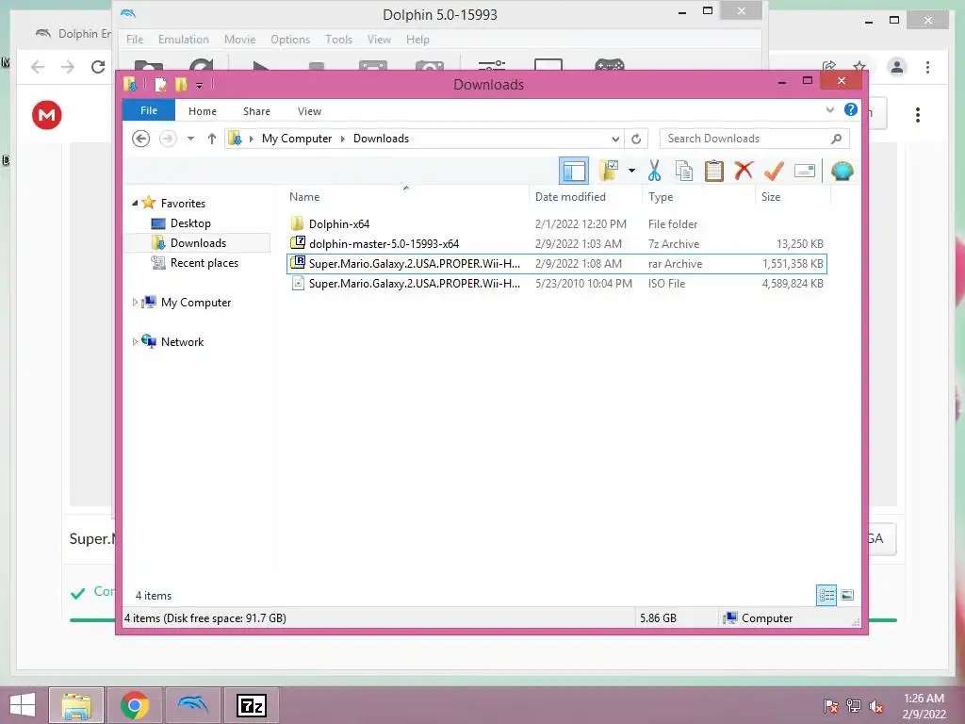
Task: Open Dolphin Emulation menu
Action: [x=184, y=40]
